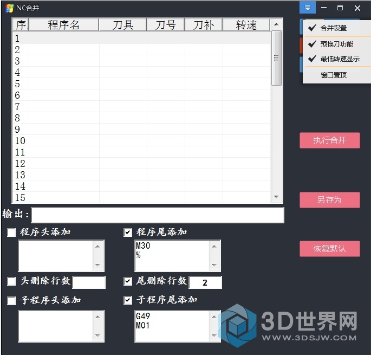
Task: Click down arrow in 程序尾添加 text area
Action: coord(214,265)
